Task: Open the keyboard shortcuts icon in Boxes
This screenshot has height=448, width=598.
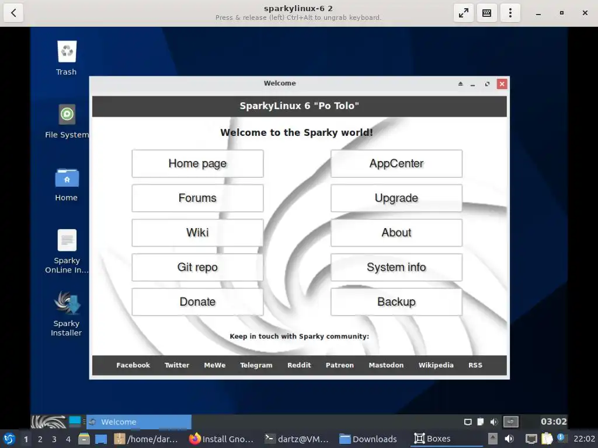Action: pos(486,13)
